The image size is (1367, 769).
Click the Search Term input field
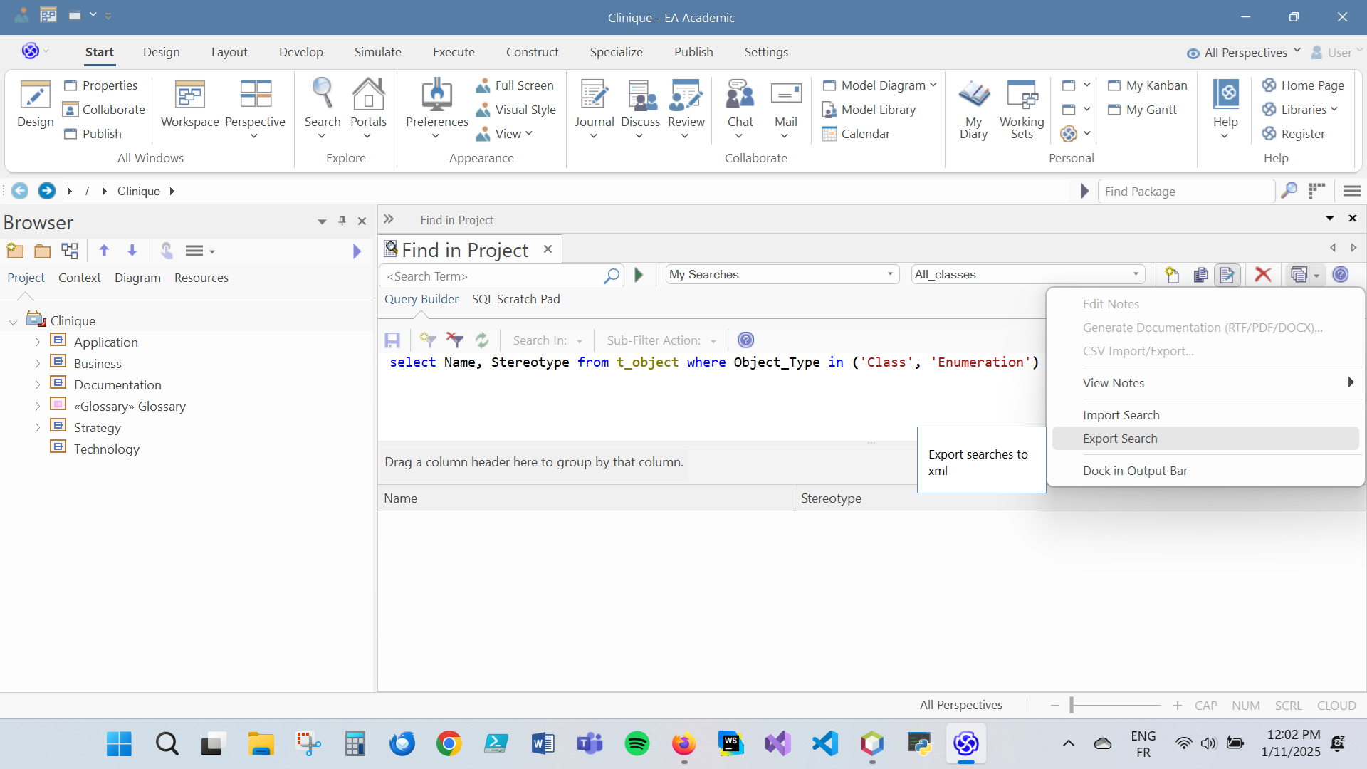point(491,276)
